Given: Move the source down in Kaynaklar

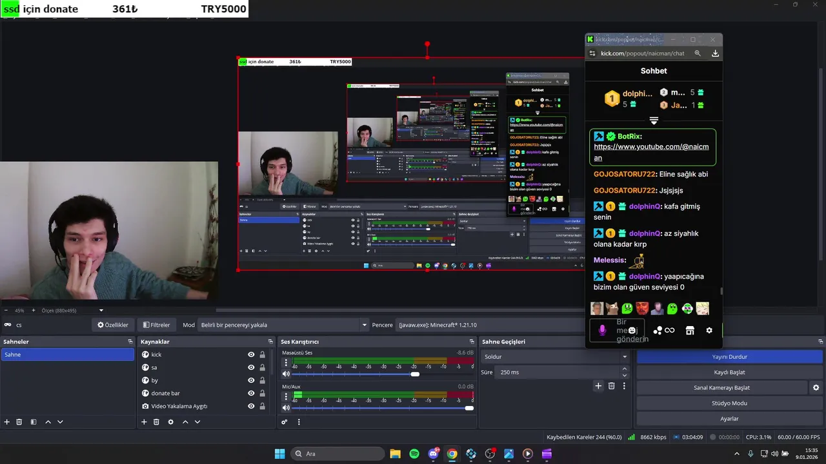Looking at the screenshot, I should point(197,422).
